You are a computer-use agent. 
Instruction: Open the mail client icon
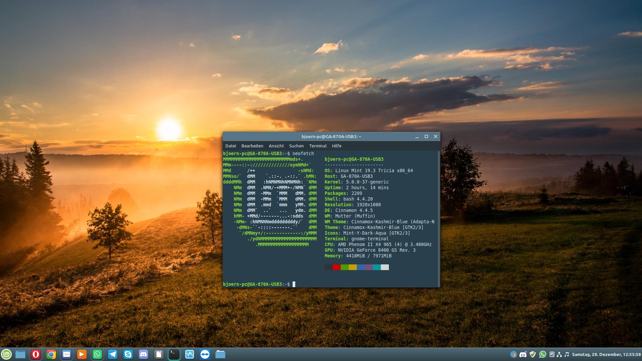[67, 354]
